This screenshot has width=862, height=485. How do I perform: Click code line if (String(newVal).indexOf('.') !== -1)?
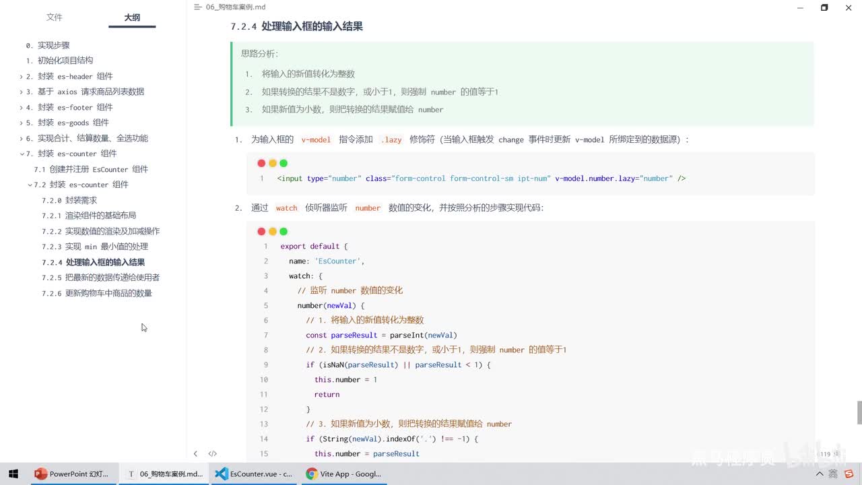(x=392, y=439)
